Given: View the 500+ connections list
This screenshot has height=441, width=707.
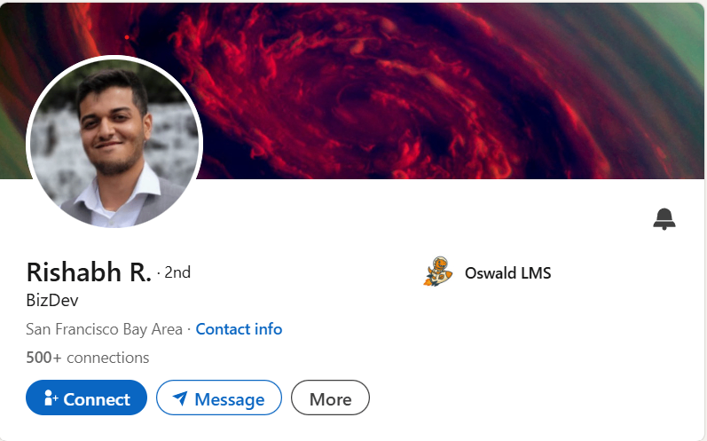Looking at the screenshot, I should click(x=88, y=358).
